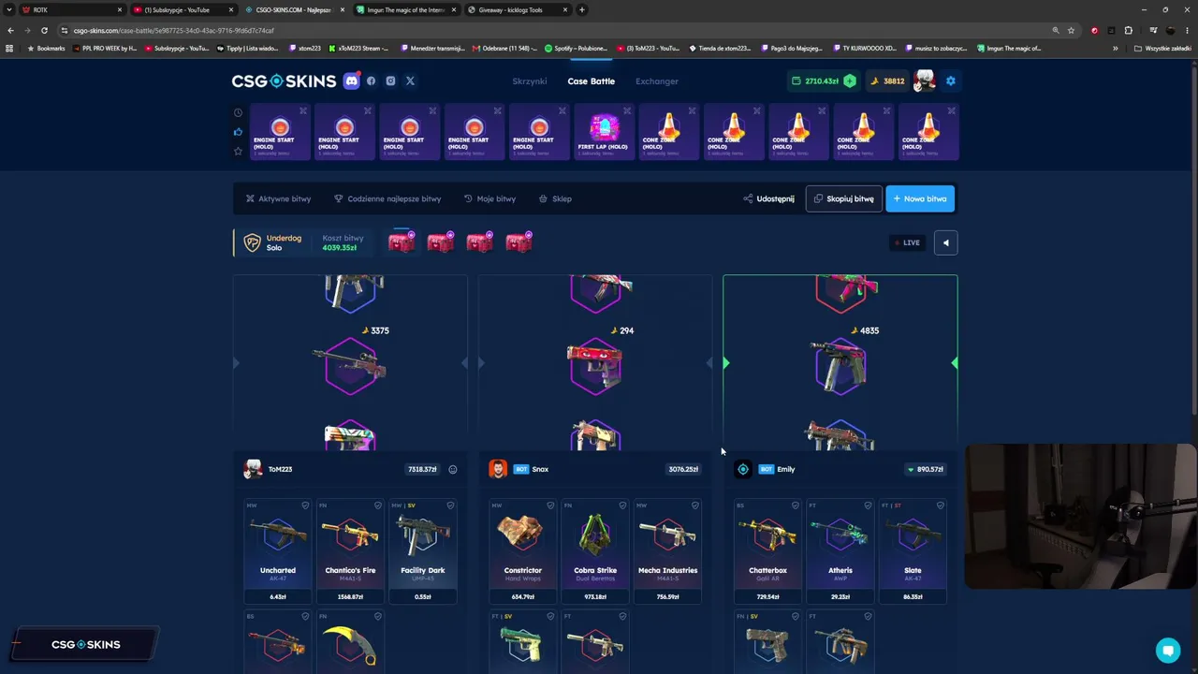
Task: Click the shield icon on Slate card
Action: [x=941, y=505]
